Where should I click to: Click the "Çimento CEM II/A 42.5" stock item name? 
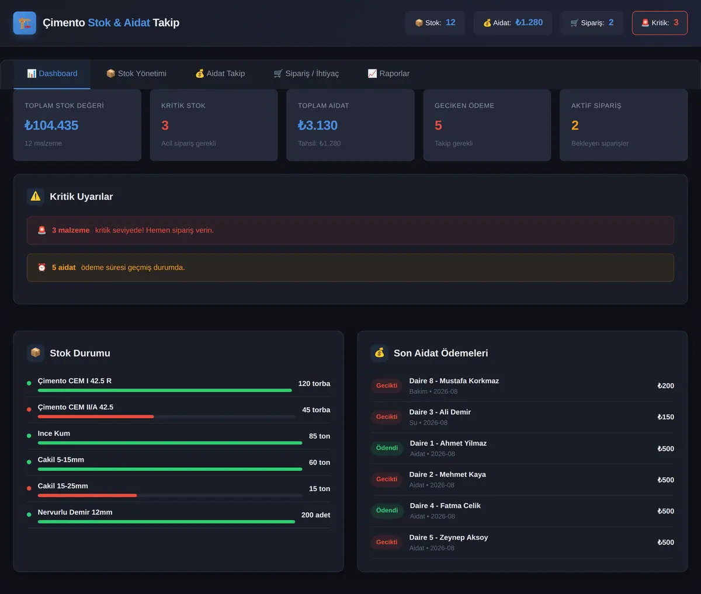(x=75, y=407)
